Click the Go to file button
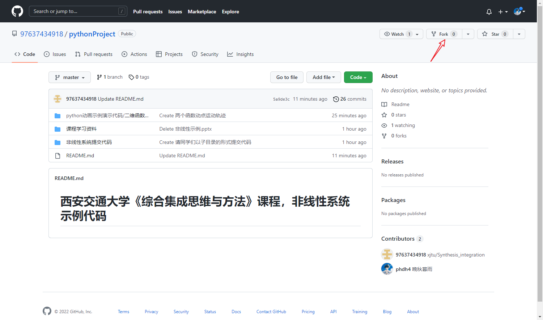 point(287,77)
